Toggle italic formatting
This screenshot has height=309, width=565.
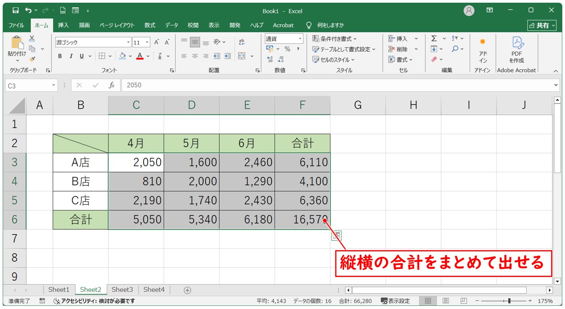(x=71, y=56)
